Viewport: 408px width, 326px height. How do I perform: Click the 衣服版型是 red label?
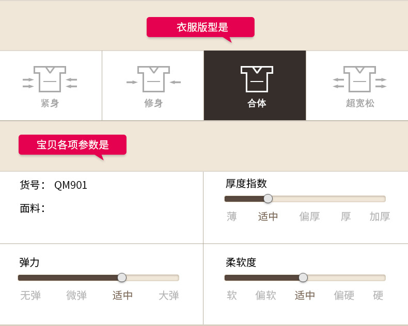pos(200,27)
